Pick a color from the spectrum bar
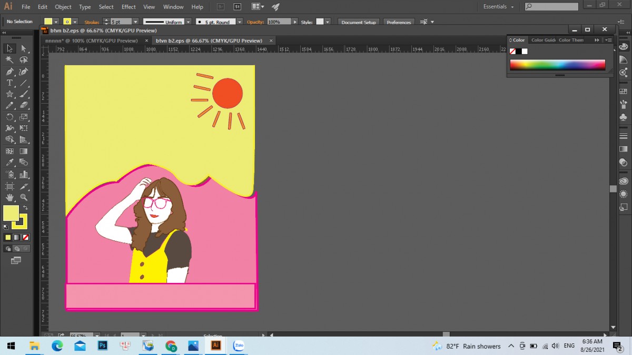This screenshot has width=632, height=355. point(557,65)
